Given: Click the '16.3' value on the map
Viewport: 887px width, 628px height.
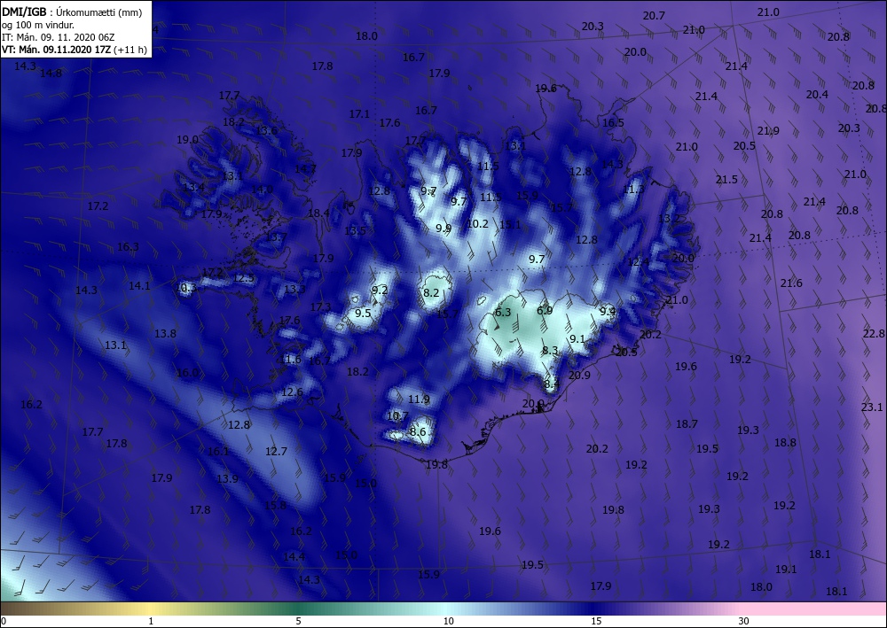Looking at the screenshot, I should pos(128,247).
